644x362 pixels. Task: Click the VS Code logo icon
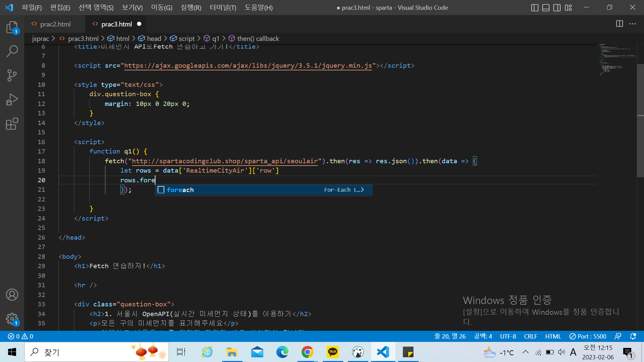point(9,7)
